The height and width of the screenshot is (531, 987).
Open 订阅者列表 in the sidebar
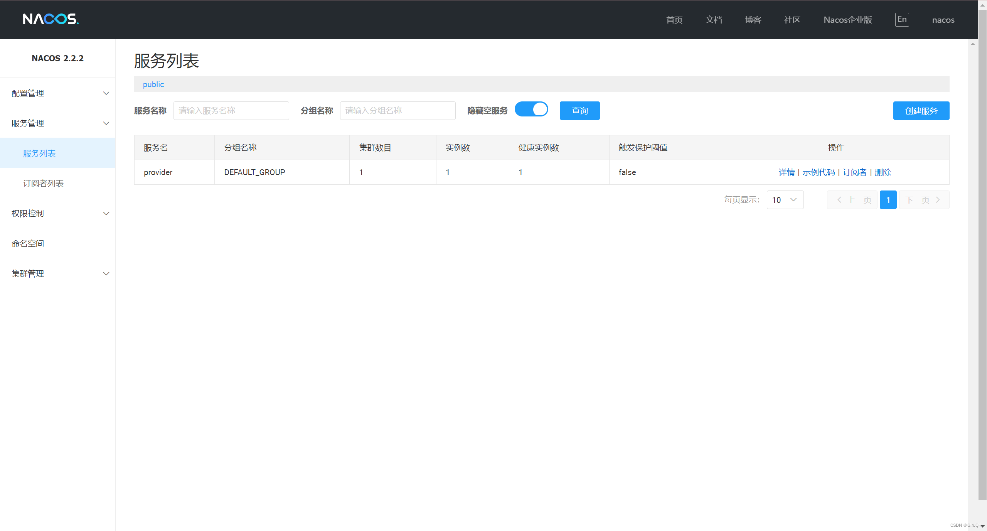tap(58, 184)
